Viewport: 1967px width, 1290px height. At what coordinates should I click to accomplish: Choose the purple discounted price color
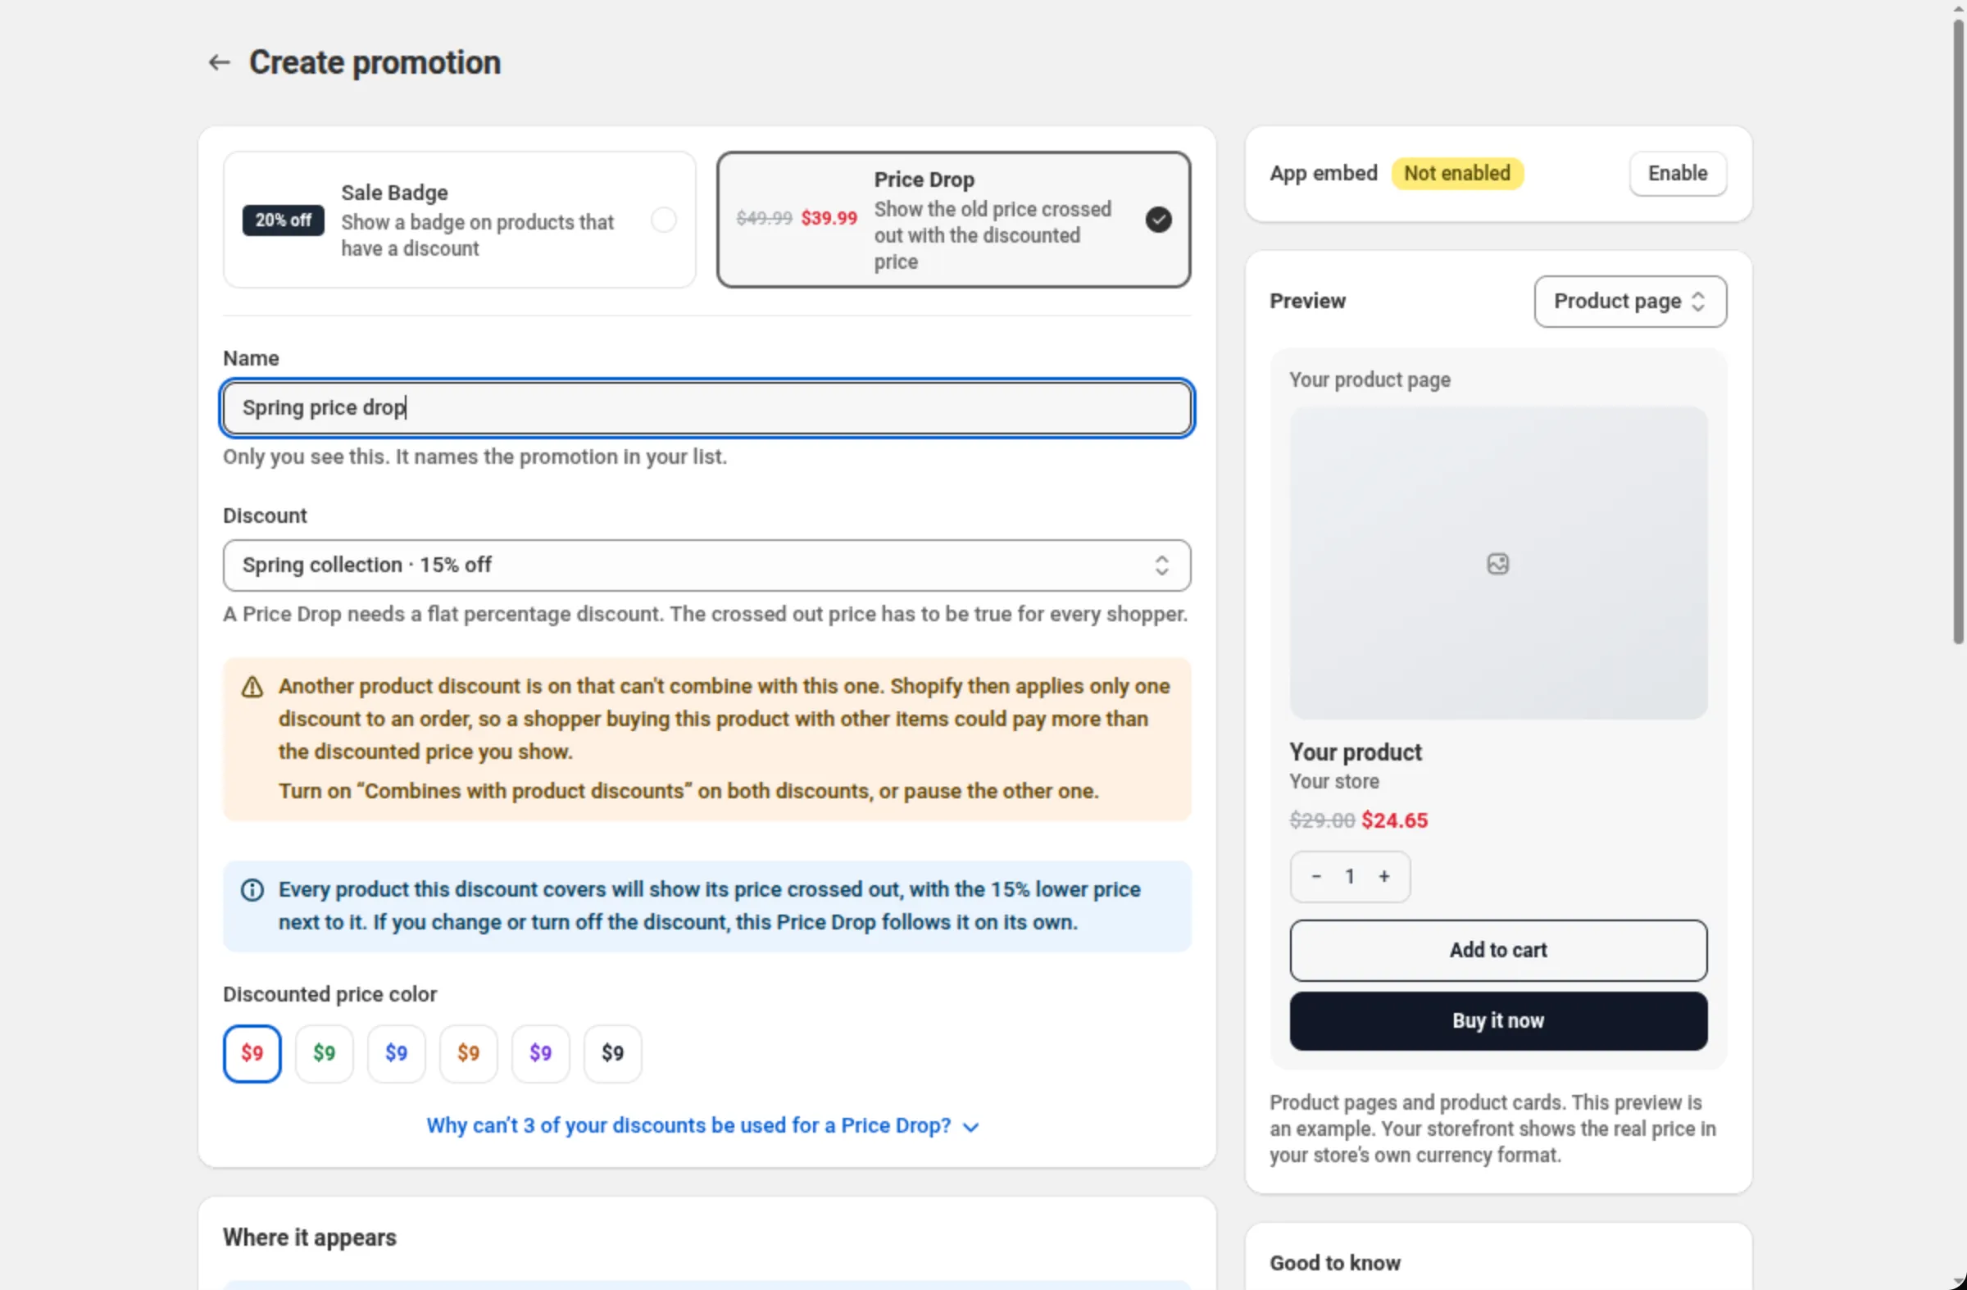coord(540,1054)
